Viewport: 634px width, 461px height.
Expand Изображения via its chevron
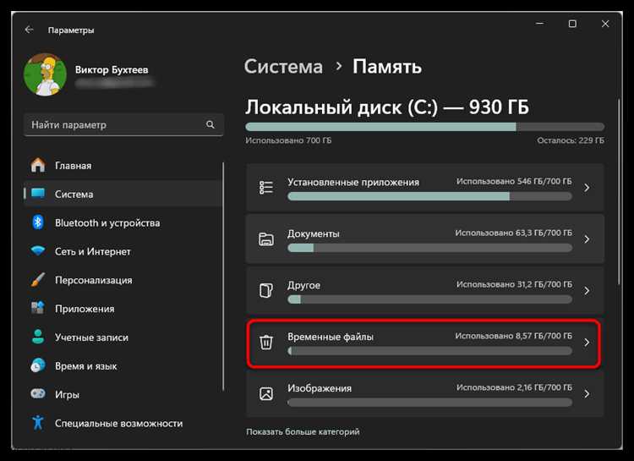[x=587, y=394]
